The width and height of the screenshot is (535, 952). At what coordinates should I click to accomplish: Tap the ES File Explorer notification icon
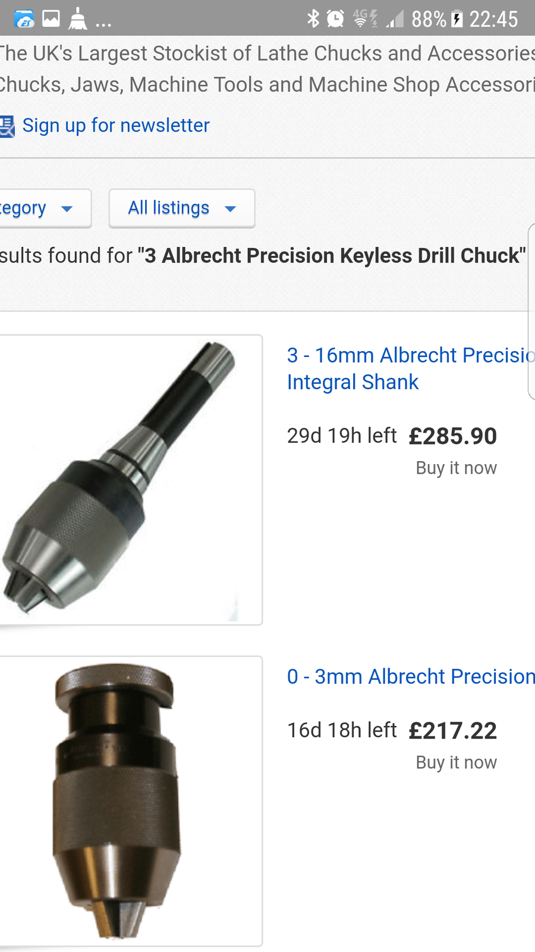[x=24, y=19]
